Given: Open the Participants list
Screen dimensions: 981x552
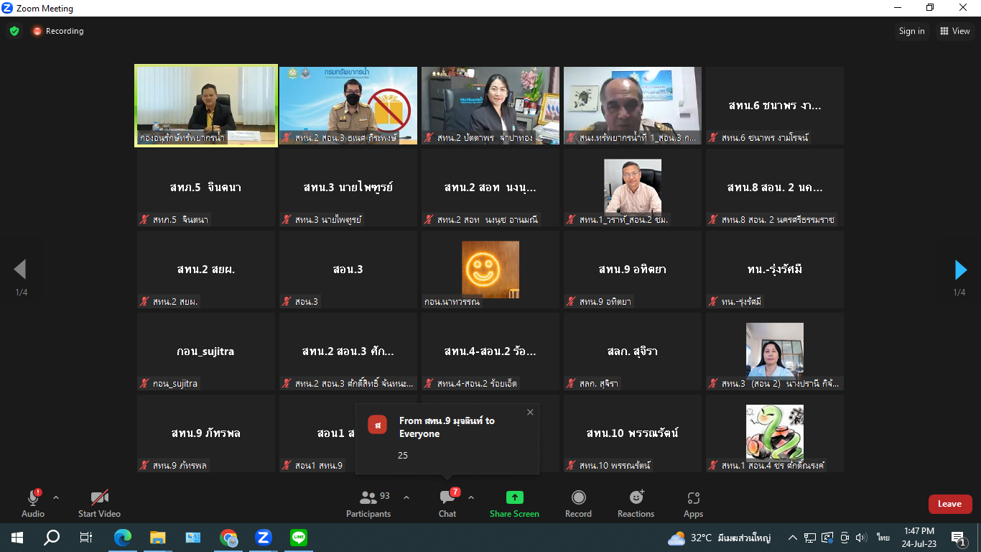Looking at the screenshot, I should [368, 498].
